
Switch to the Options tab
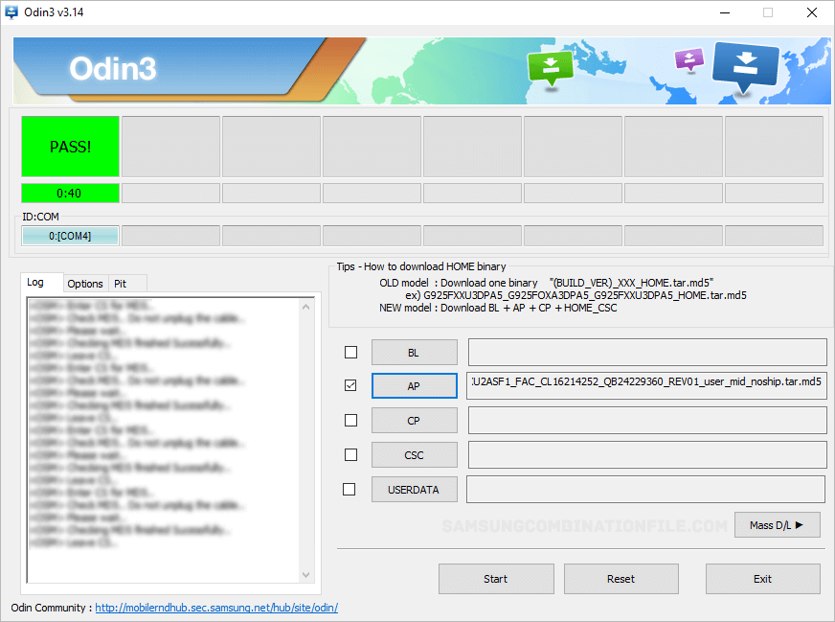coord(85,284)
